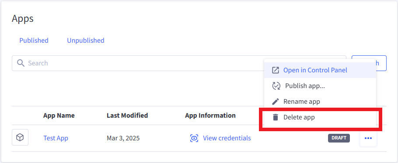398x163 pixels.
Task: Select Rename app option
Action: click(320, 102)
